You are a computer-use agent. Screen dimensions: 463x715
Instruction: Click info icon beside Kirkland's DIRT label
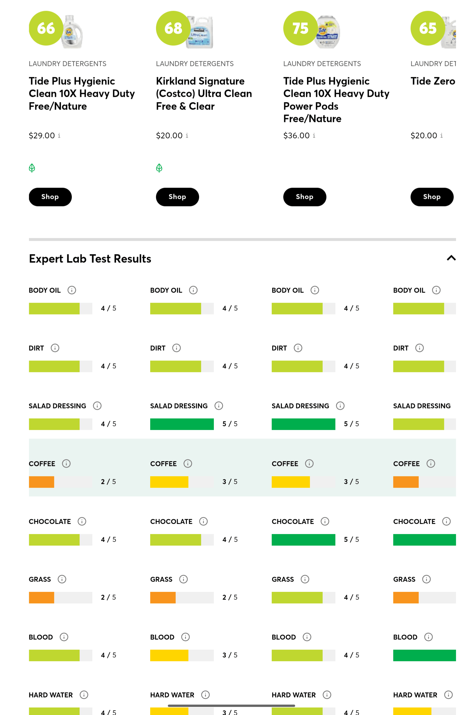point(177,348)
